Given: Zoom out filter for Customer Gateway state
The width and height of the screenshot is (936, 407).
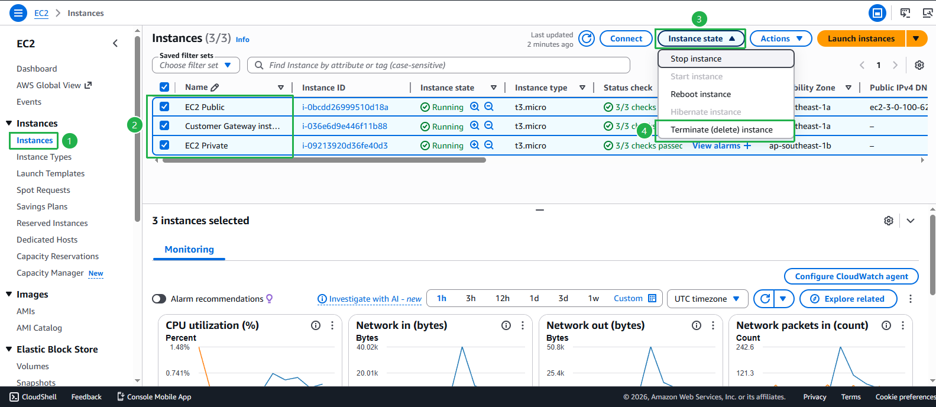Looking at the screenshot, I should 489,125.
